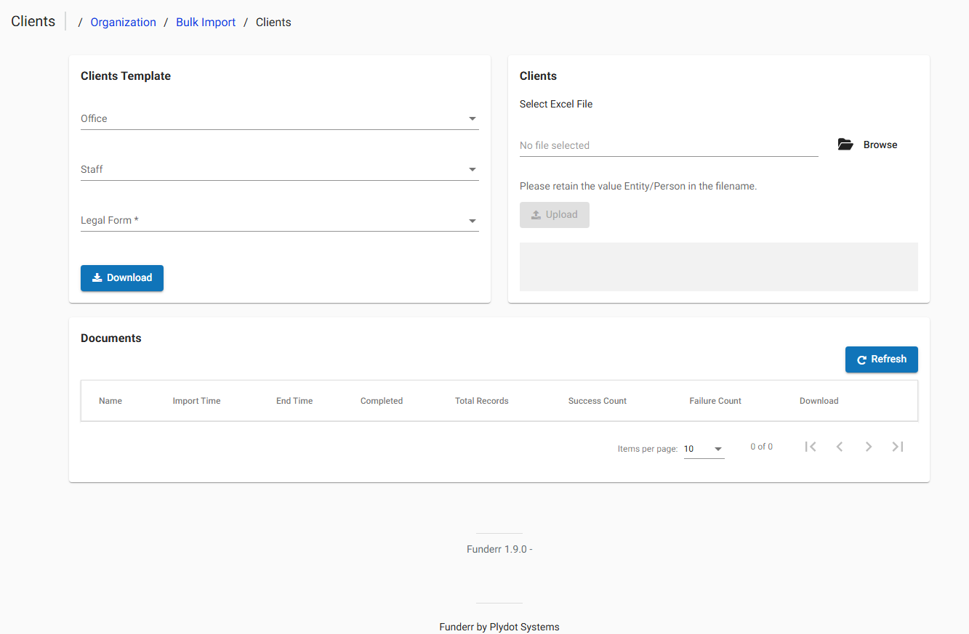Click the refresh icon inside the Refresh button

[x=862, y=359]
